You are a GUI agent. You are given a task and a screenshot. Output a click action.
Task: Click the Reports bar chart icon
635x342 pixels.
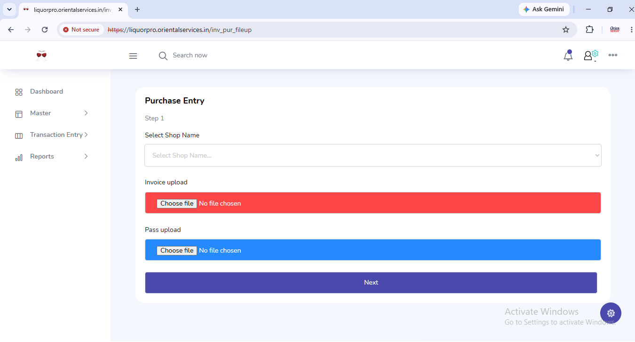(x=19, y=158)
